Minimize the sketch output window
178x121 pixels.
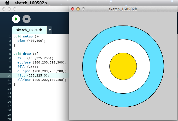click(78, 9)
